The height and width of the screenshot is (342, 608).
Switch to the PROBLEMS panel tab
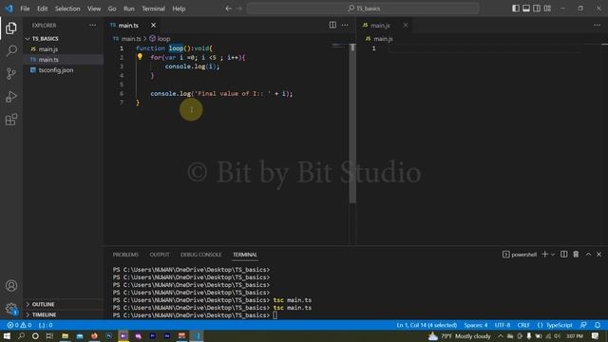click(125, 255)
